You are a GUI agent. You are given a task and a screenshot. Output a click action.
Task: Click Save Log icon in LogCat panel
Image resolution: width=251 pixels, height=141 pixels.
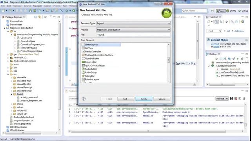(x=231, y=98)
